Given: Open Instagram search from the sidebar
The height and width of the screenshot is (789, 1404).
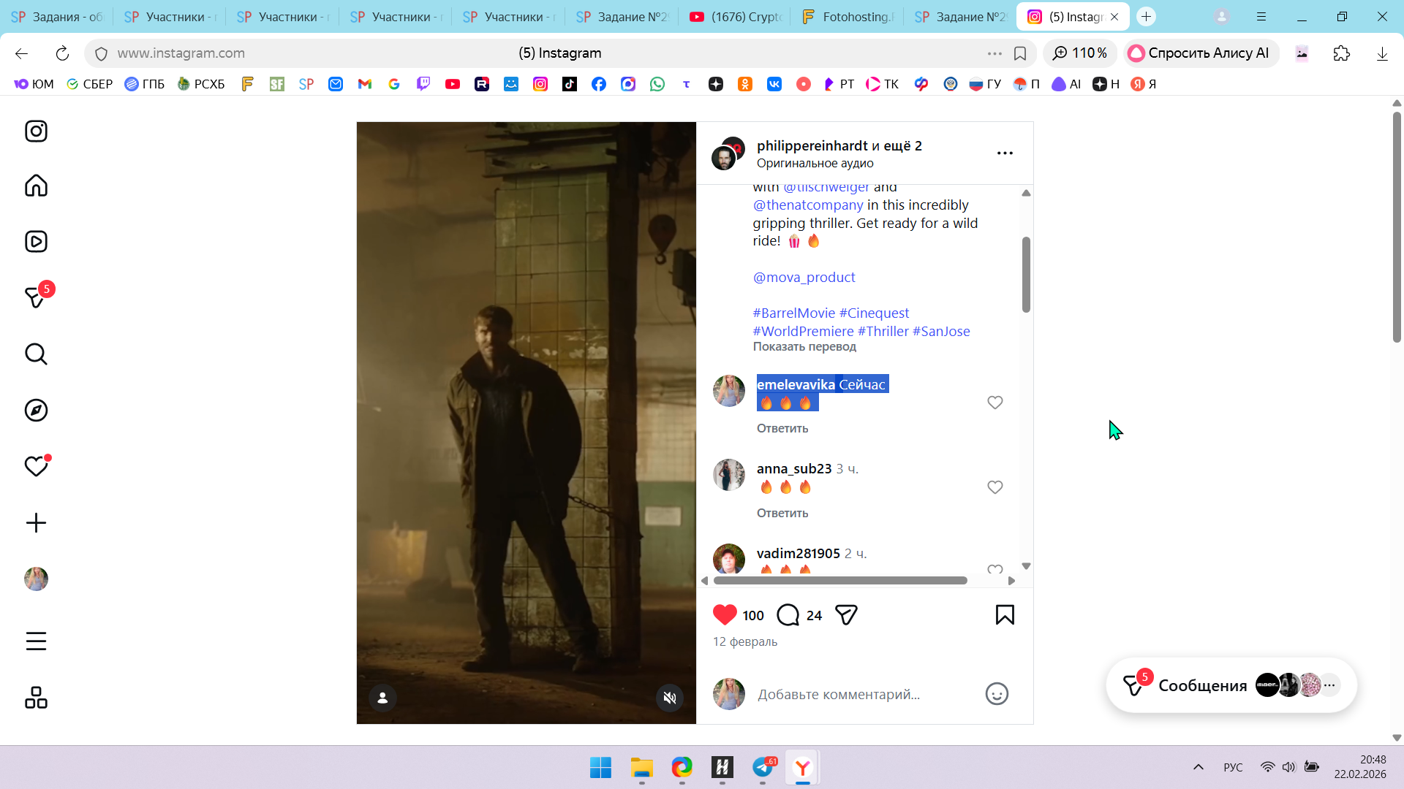Looking at the screenshot, I should click(36, 354).
